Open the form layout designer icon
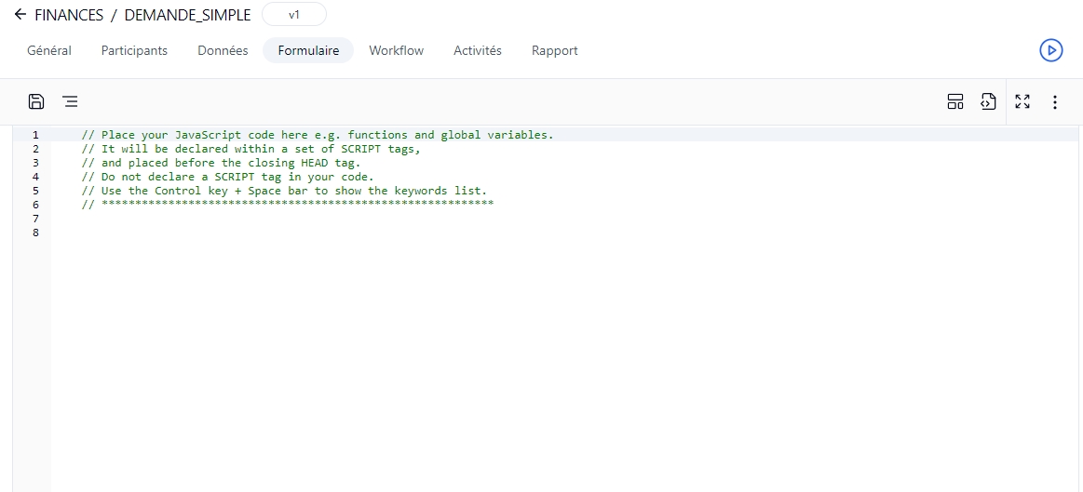1083x492 pixels. coord(954,102)
